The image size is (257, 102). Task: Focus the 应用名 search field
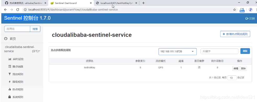[17, 29]
